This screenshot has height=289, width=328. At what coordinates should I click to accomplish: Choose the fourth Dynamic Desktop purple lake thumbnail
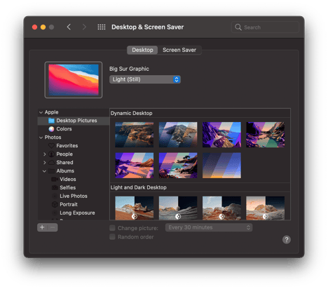point(265,135)
